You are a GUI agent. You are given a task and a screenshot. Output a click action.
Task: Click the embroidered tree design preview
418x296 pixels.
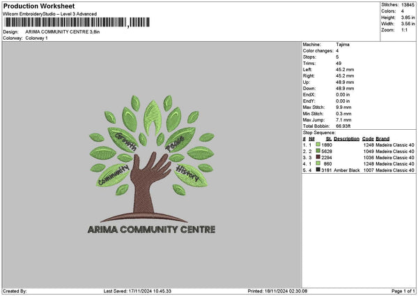point(151,164)
